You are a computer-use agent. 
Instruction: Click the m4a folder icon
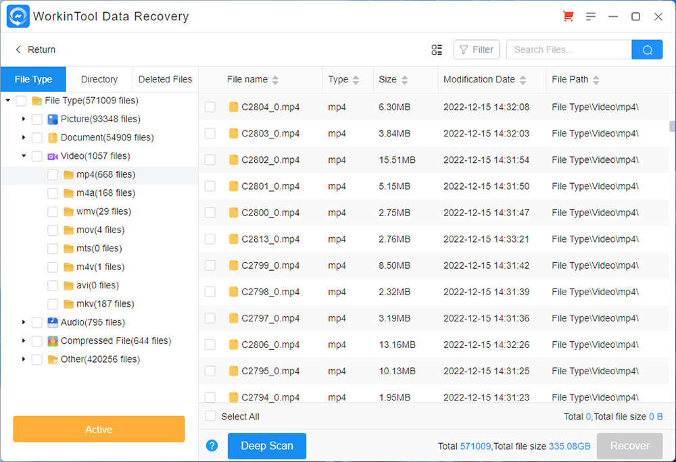(68, 193)
